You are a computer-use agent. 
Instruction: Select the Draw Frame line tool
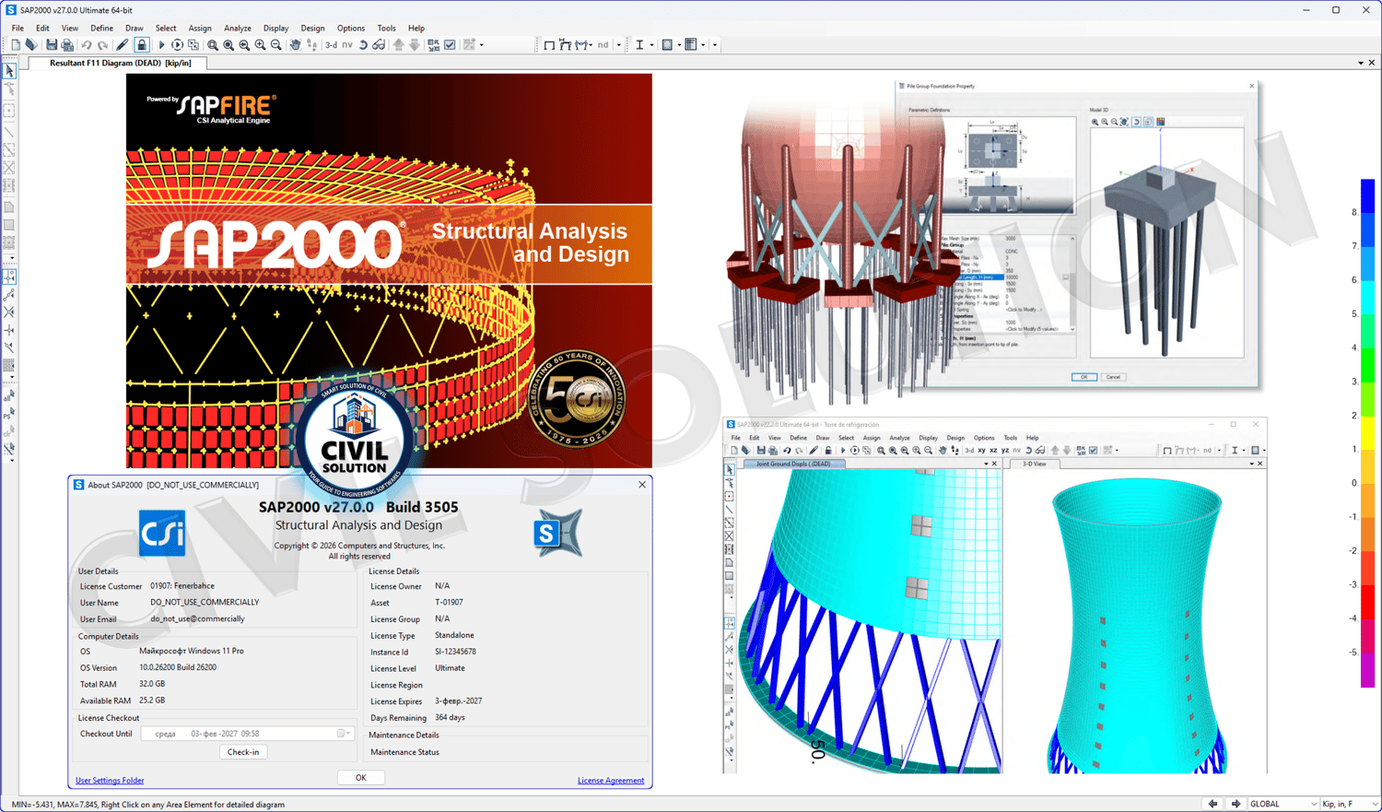9,133
